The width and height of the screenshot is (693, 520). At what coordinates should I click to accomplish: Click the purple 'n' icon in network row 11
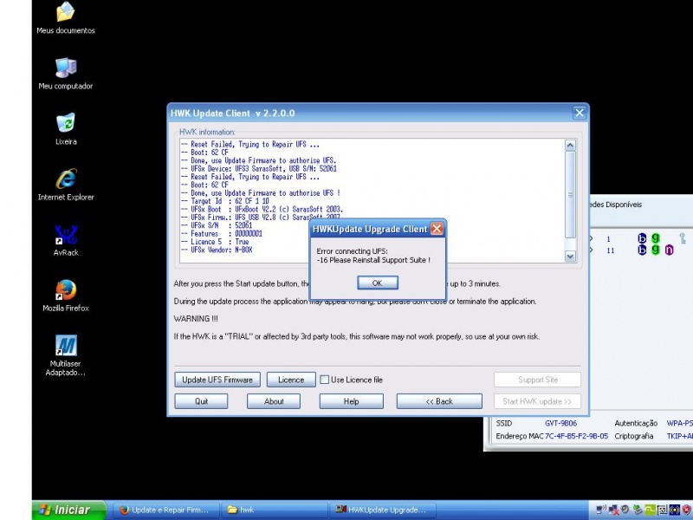(669, 250)
